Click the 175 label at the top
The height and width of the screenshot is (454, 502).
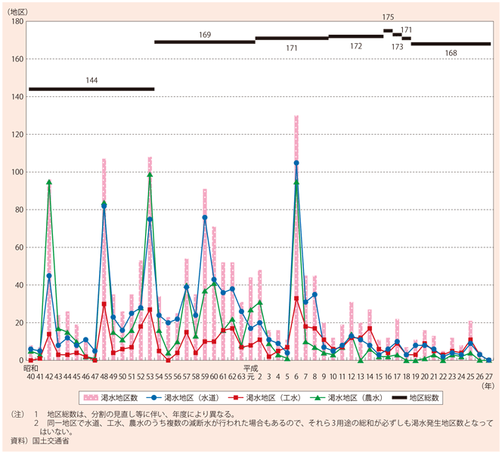tap(389, 17)
